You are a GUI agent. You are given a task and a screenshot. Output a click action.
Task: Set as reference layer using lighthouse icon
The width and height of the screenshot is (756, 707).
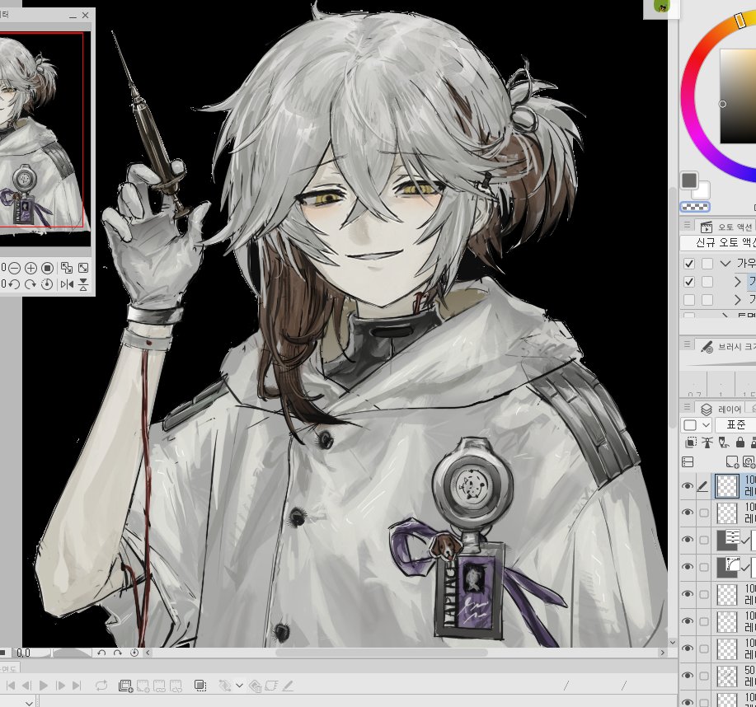[707, 442]
